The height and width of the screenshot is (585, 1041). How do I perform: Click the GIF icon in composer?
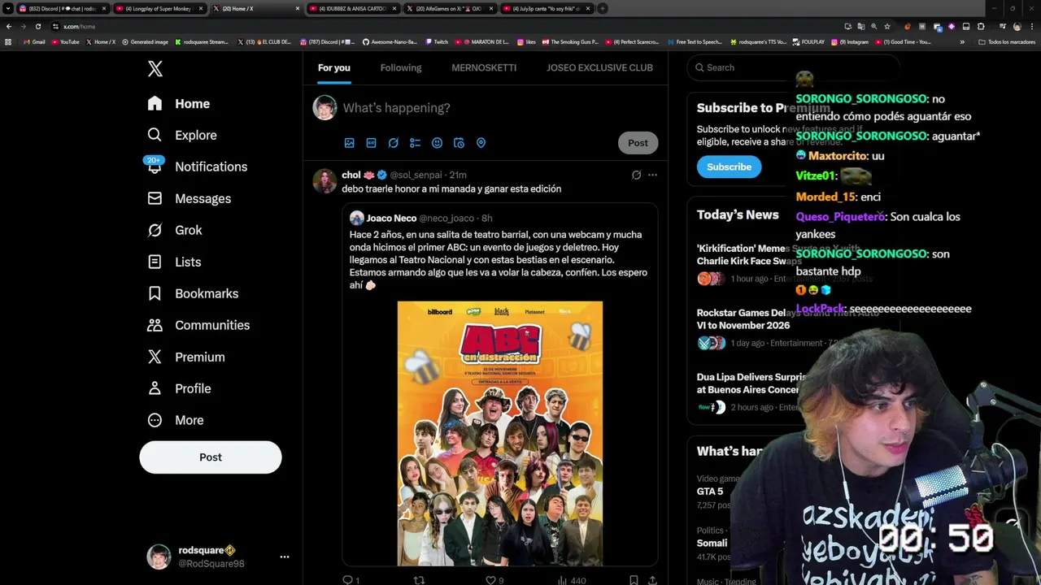[371, 143]
